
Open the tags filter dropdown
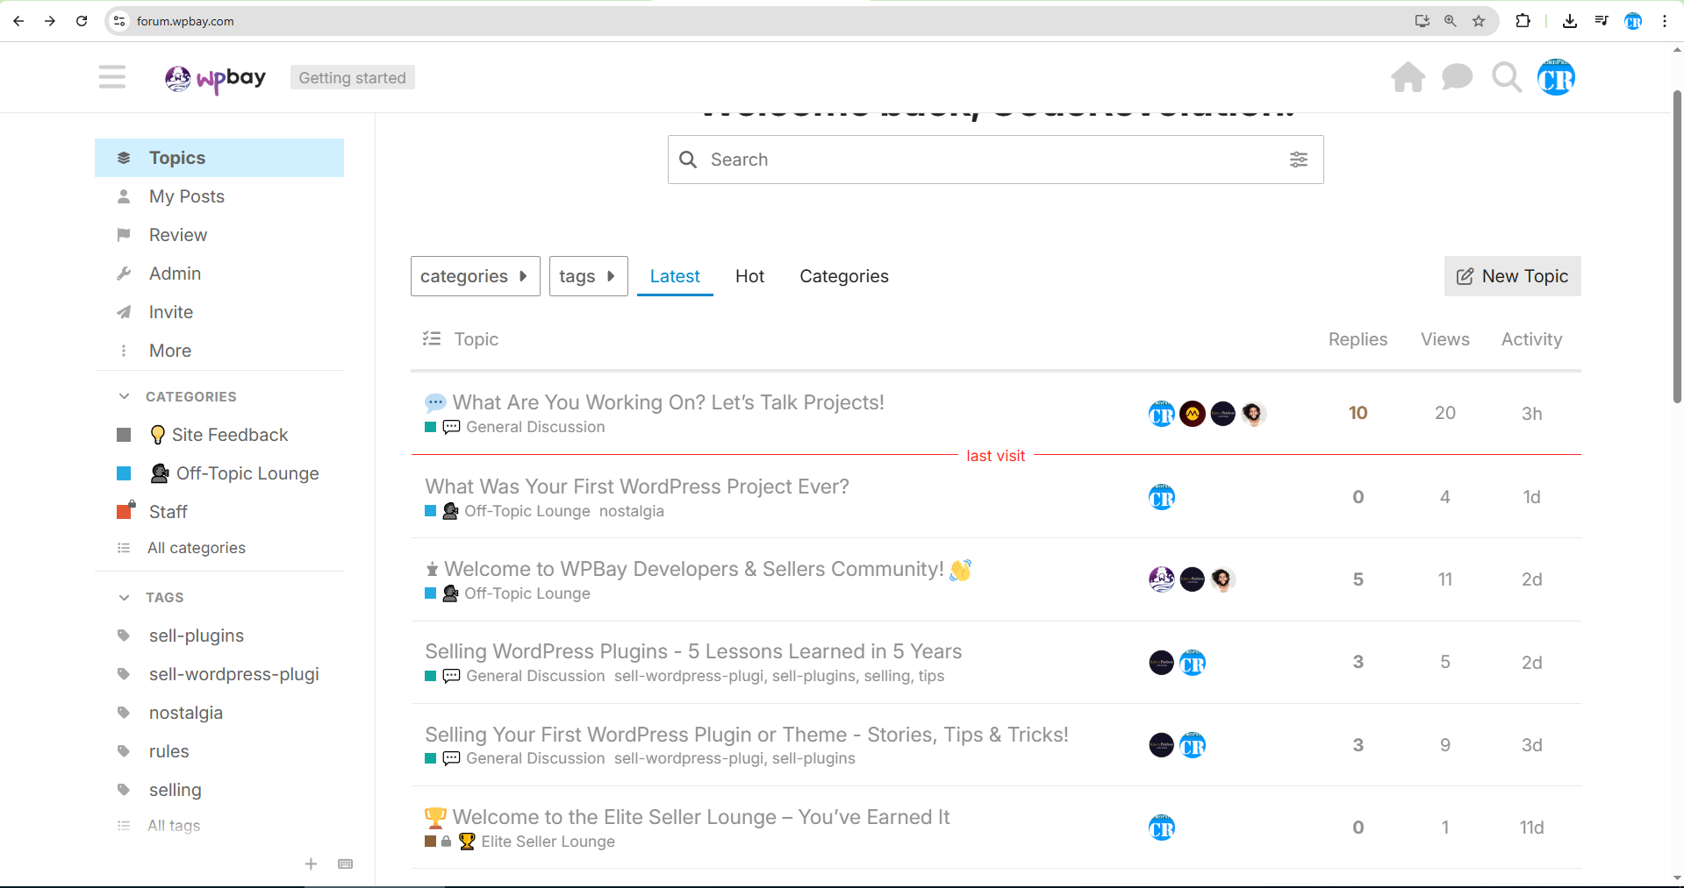tap(588, 276)
